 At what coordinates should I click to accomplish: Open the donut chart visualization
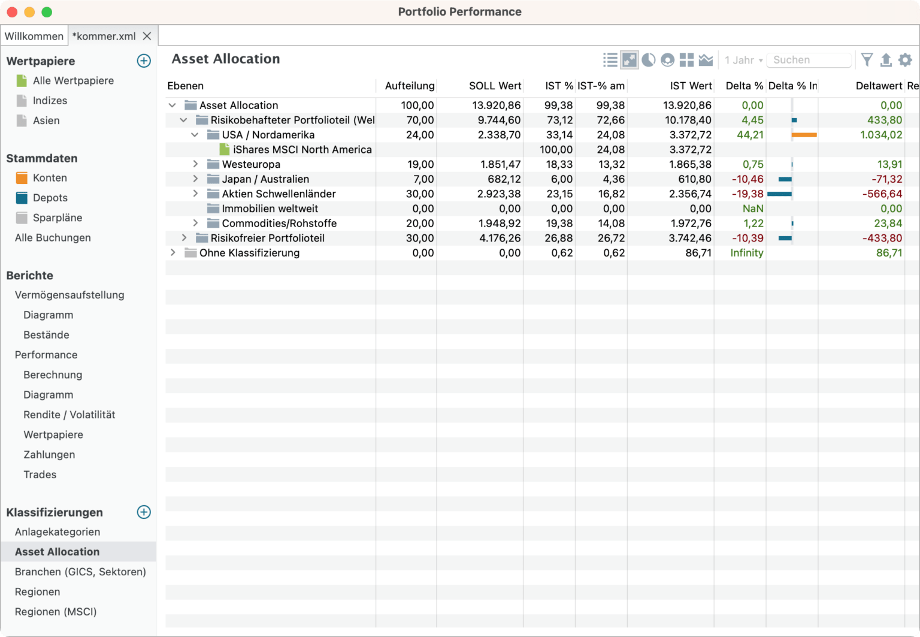pos(667,60)
